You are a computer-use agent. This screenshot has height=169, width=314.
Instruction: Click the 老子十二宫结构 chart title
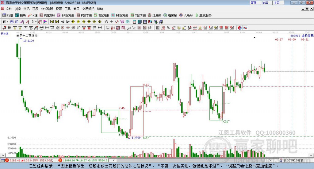click(x=27, y=36)
